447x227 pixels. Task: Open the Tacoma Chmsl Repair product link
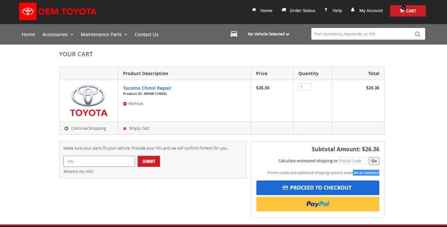pos(147,88)
